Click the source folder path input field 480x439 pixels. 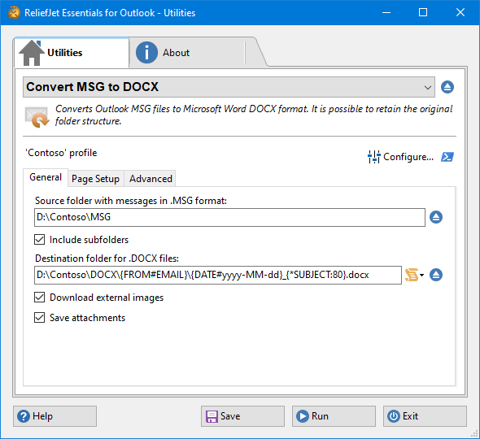(x=229, y=218)
